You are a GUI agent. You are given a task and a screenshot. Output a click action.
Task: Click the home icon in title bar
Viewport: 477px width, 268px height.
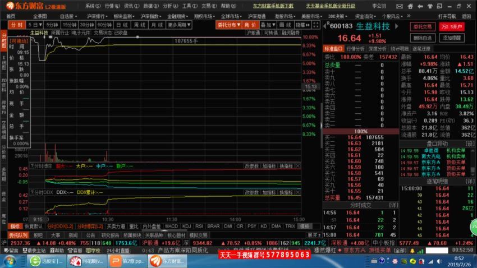coord(410,6)
